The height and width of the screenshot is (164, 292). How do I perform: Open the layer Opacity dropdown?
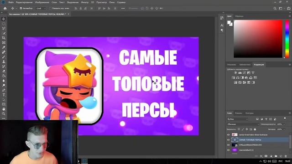284,124
